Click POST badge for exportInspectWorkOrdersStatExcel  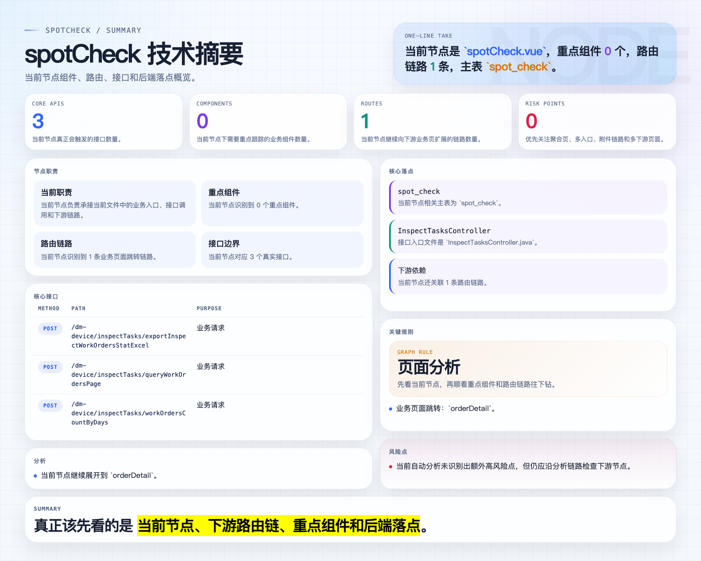[x=50, y=329]
